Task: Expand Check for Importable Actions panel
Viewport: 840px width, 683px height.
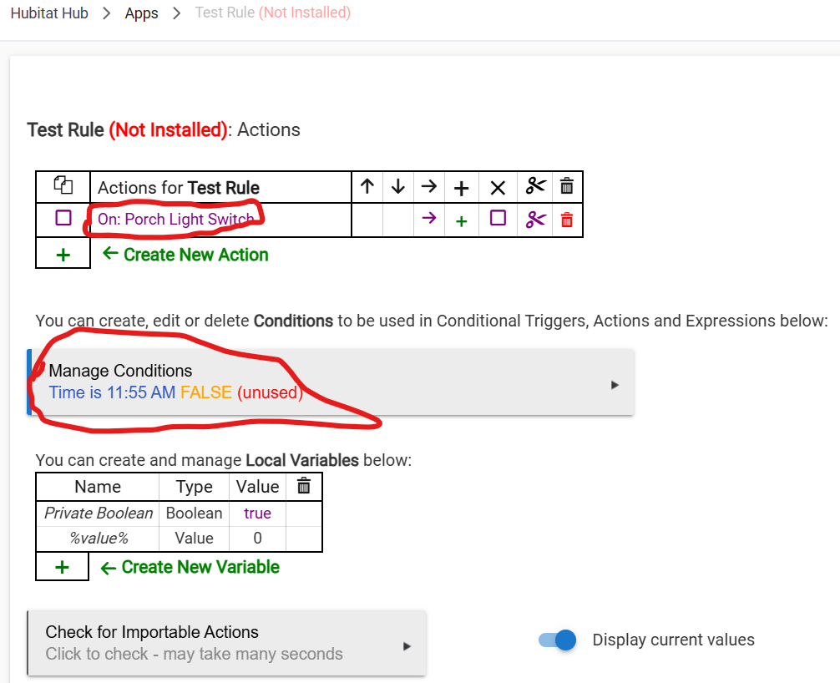Action: tap(227, 643)
